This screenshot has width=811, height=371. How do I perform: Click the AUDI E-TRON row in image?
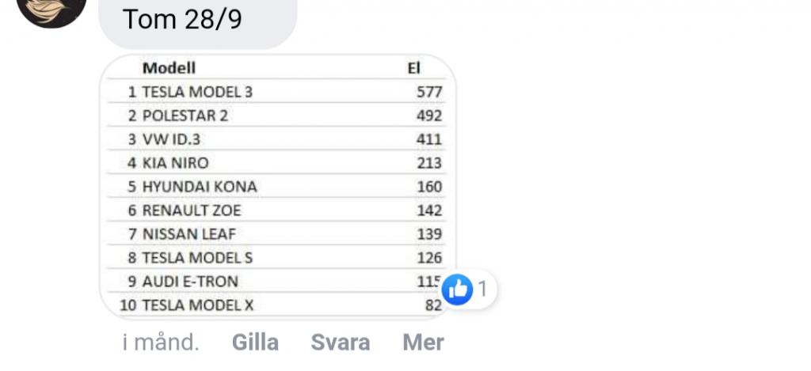[276, 281]
